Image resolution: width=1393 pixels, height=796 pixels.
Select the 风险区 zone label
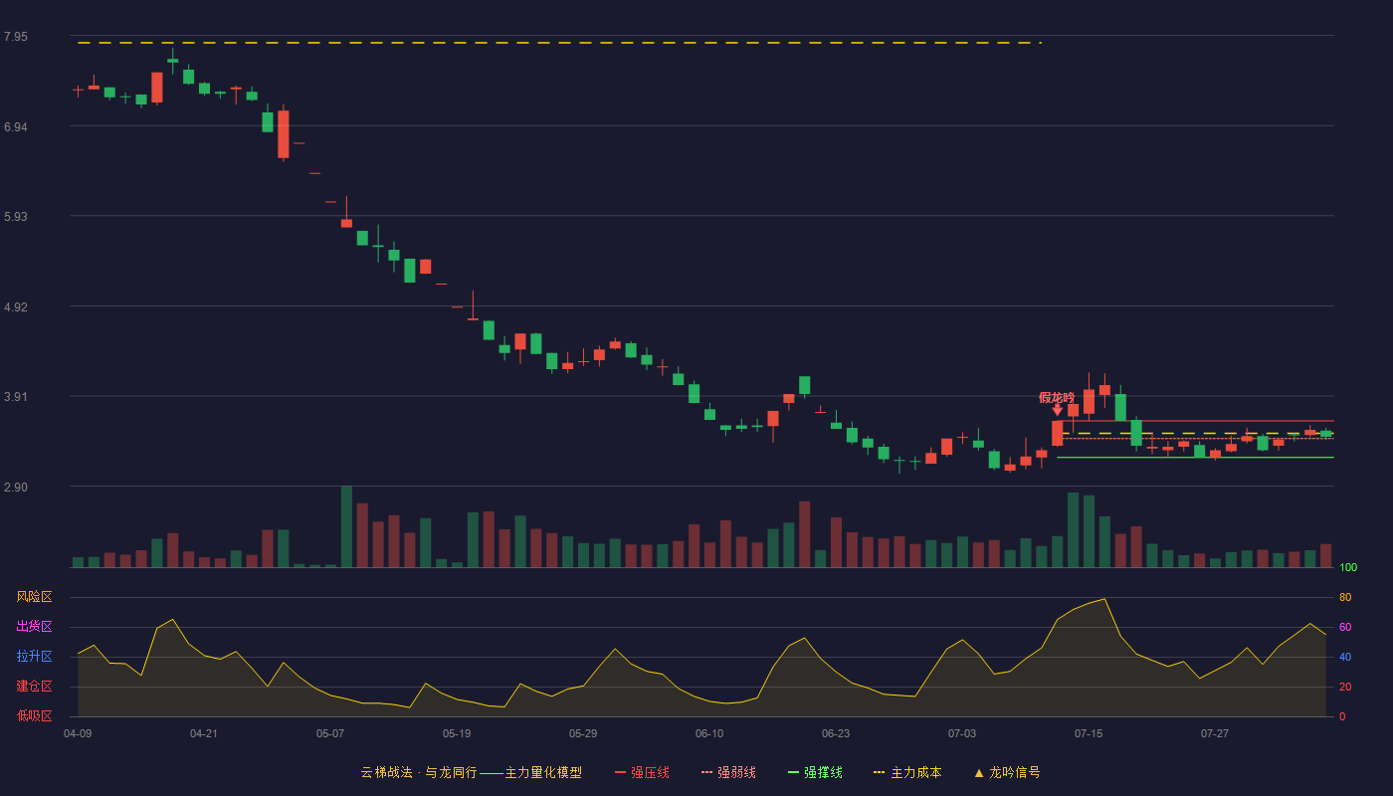(34, 597)
